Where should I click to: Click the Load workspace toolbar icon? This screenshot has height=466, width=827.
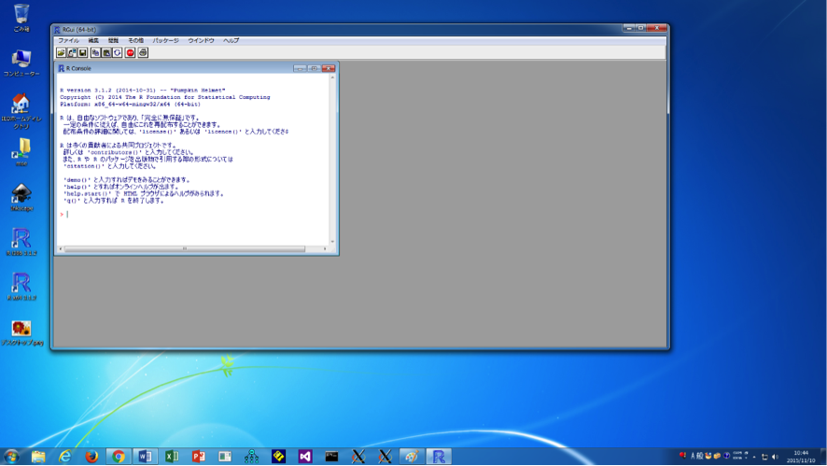coord(72,52)
